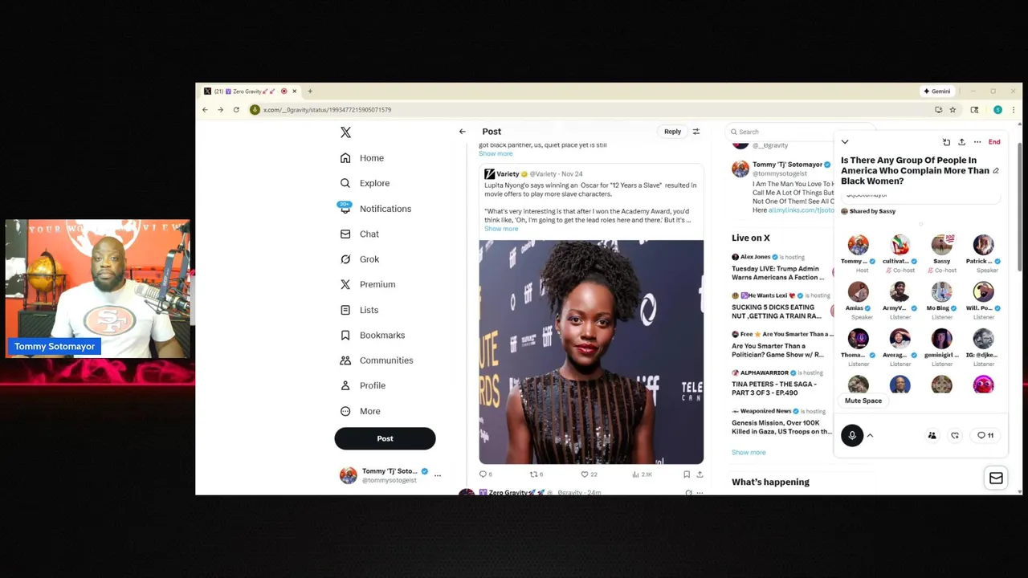Reload the page in Chrome
Image resolution: width=1028 pixels, height=578 pixels.
click(x=236, y=110)
